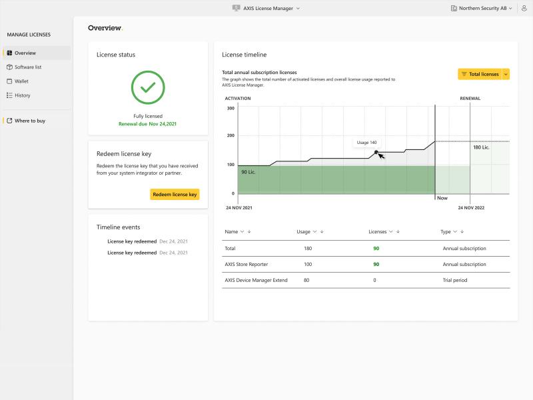Open the Name column dropdown chevron
The image size is (533, 400).
(242, 231)
